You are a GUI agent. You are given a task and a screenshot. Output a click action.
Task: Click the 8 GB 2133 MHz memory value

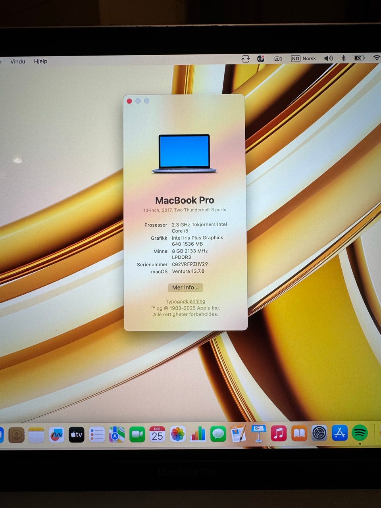(190, 254)
